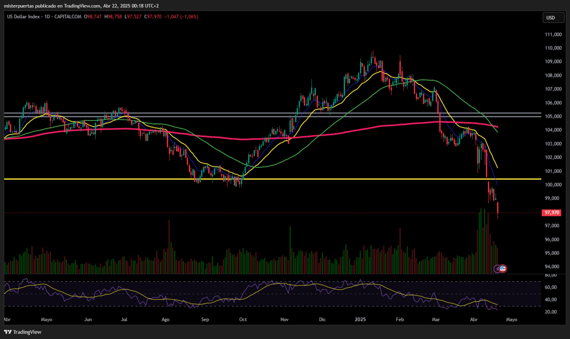This screenshot has height=339, width=570.
Task: Click the 100,000 price axis label
Action: click(554, 184)
